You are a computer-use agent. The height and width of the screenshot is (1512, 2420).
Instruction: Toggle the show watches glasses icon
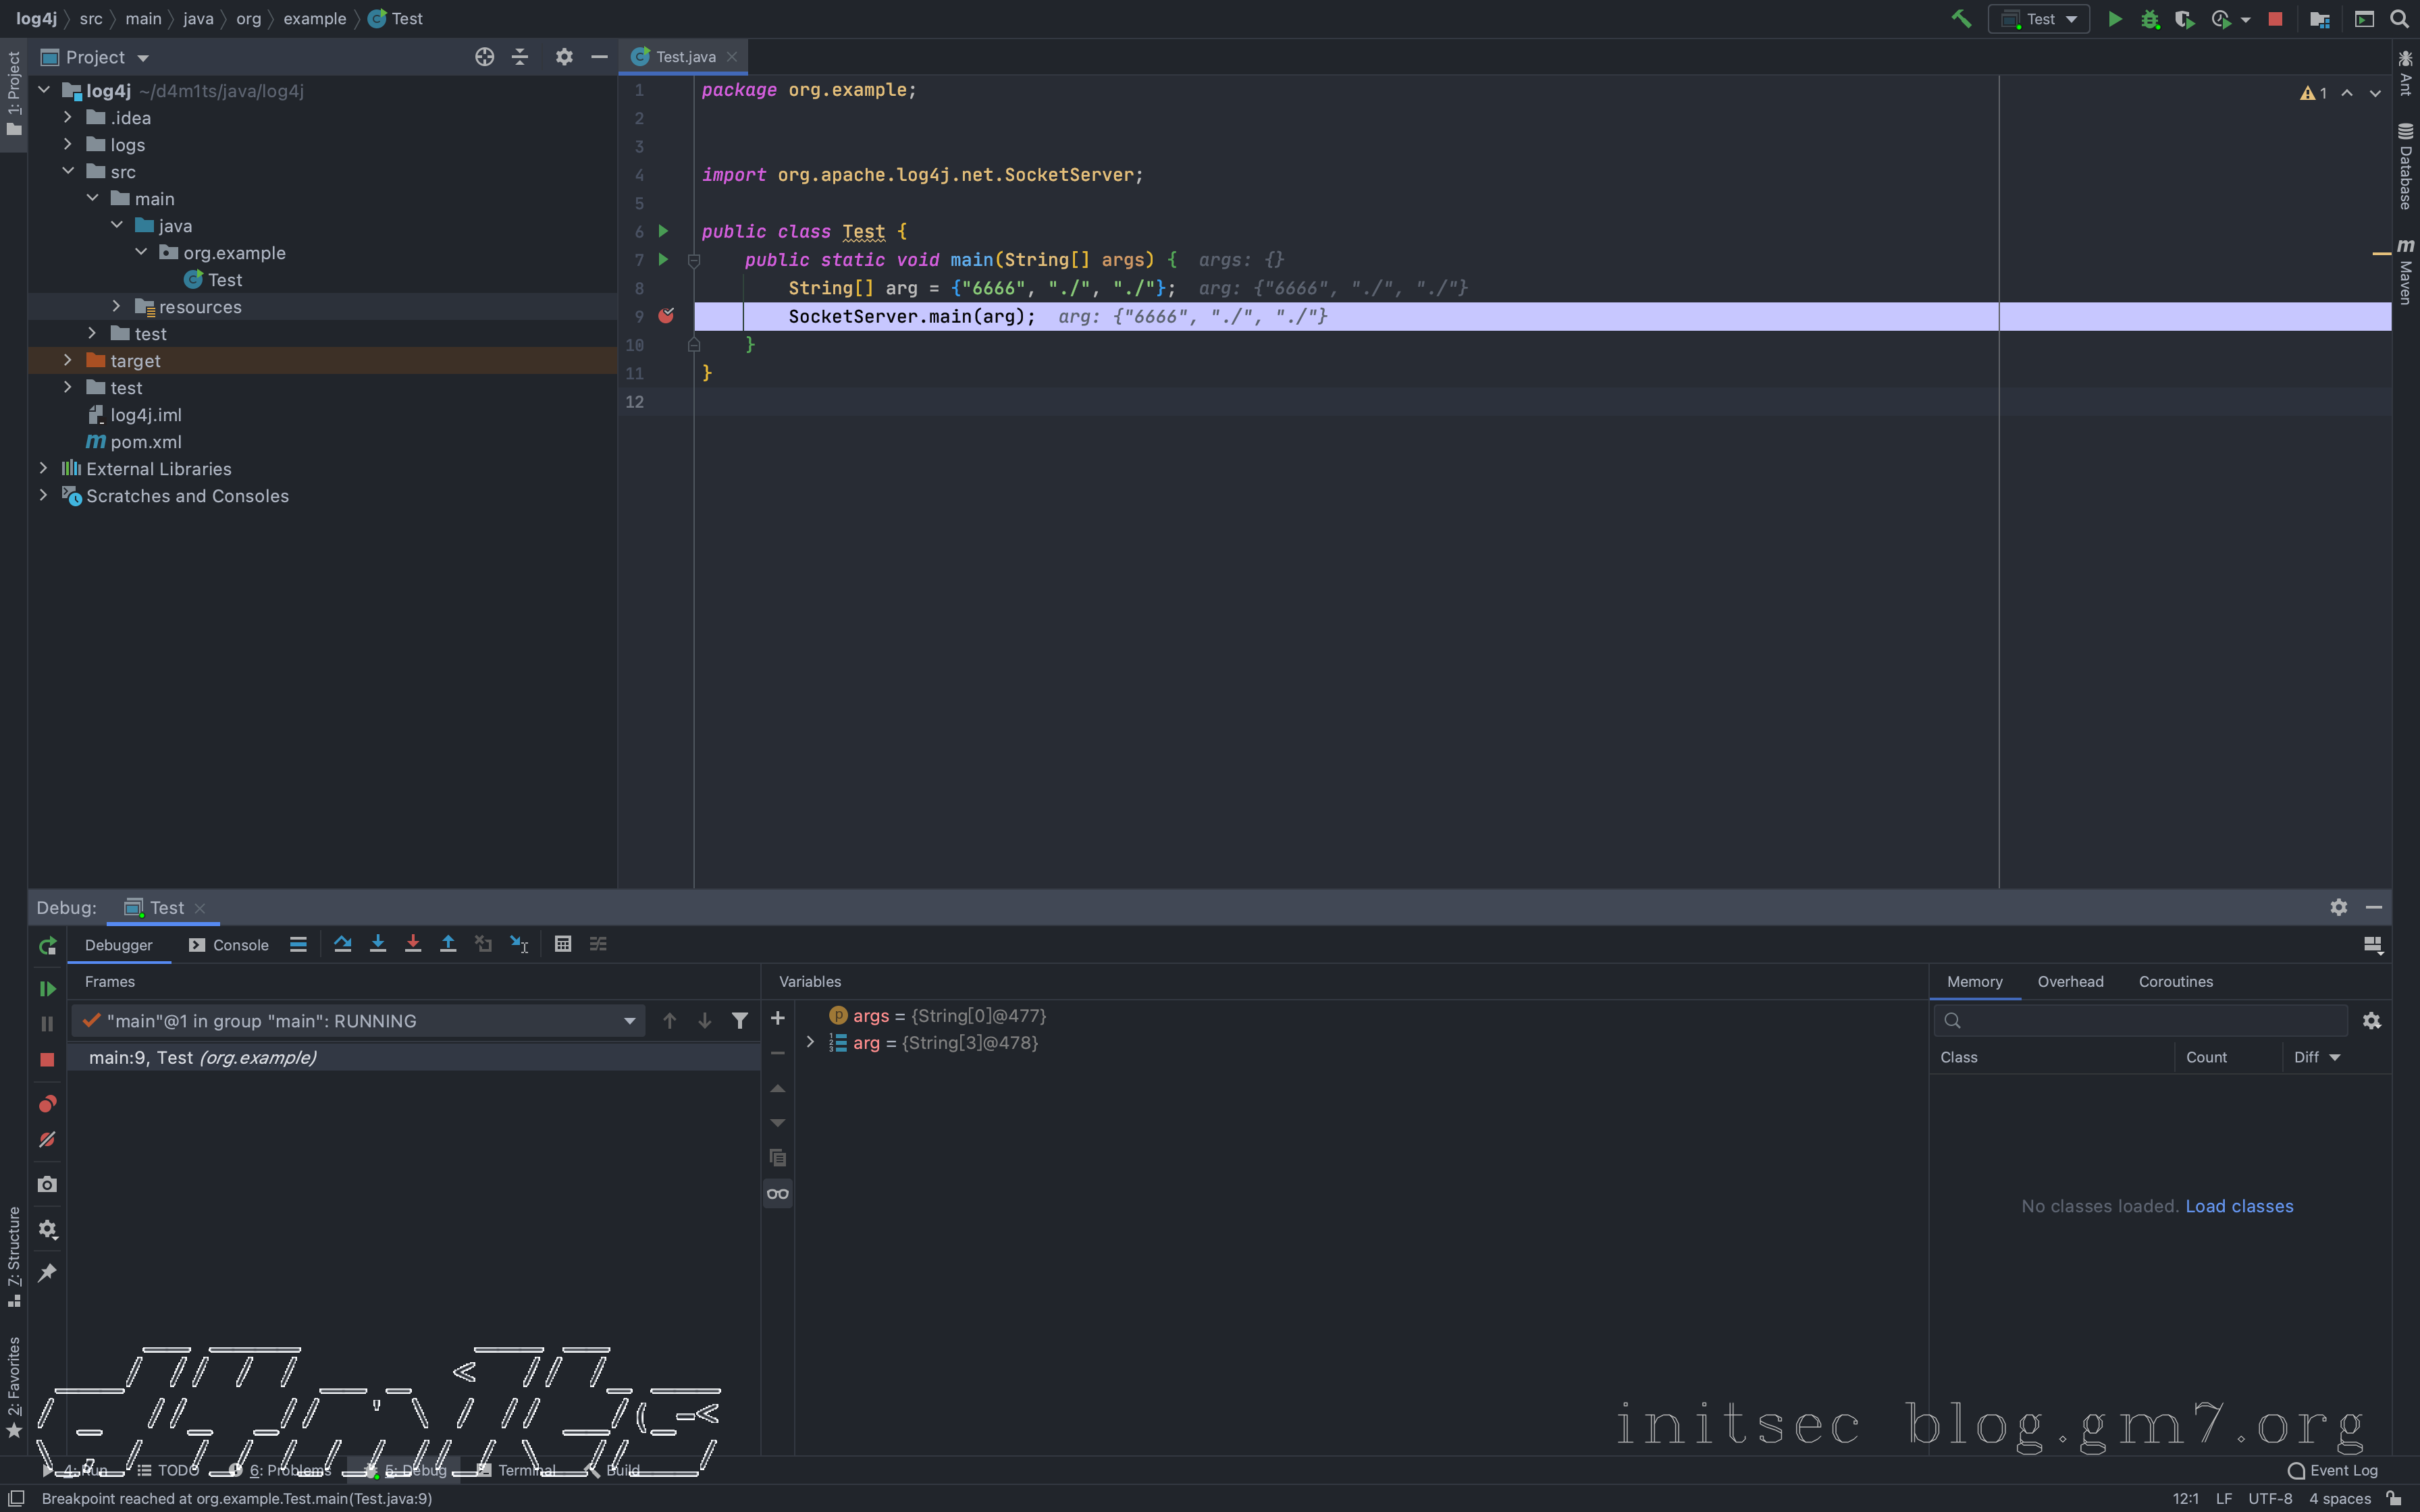778,1194
